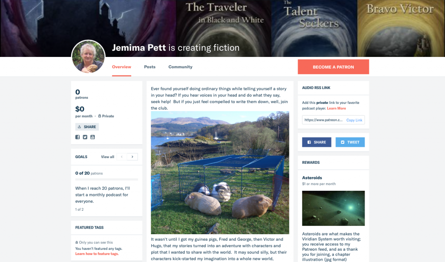Switch to the Posts tab

tap(149, 67)
